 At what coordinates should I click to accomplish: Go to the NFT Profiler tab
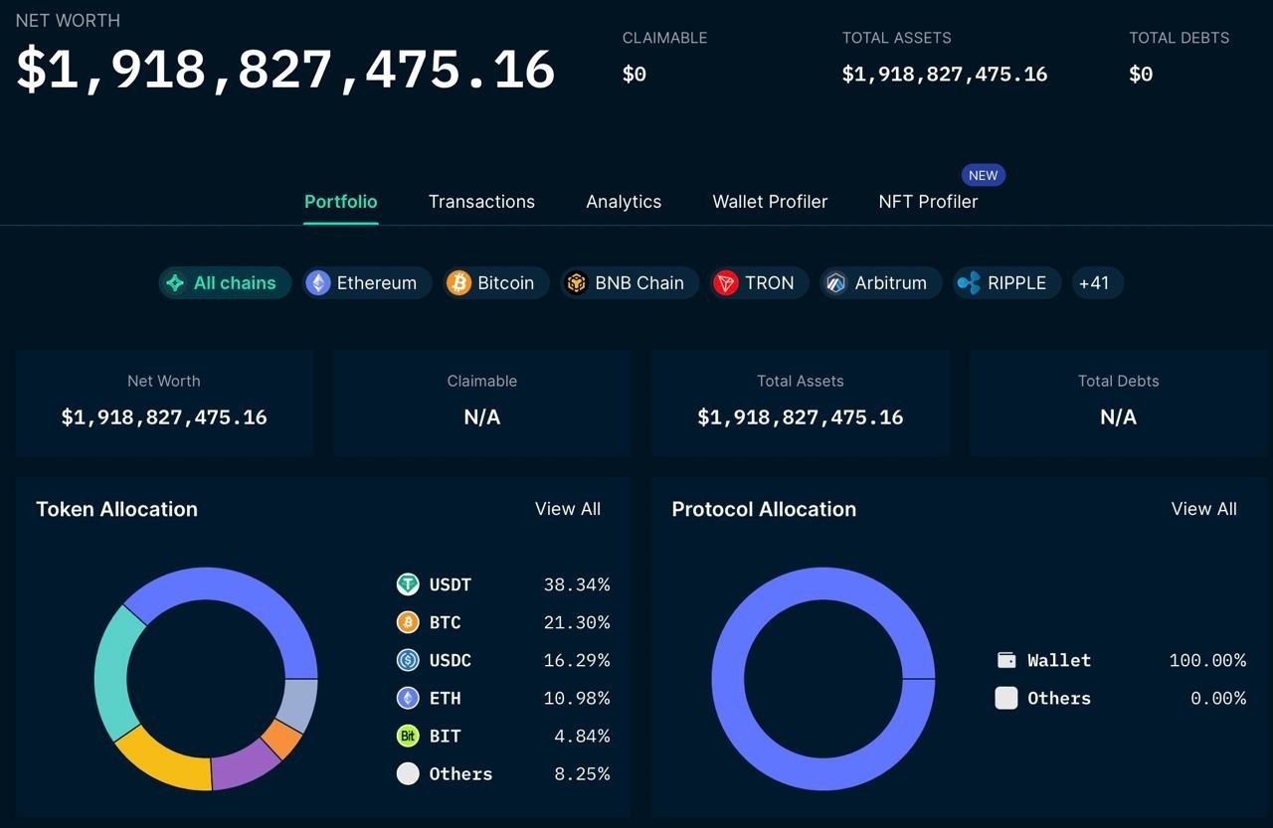[x=928, y=202]
